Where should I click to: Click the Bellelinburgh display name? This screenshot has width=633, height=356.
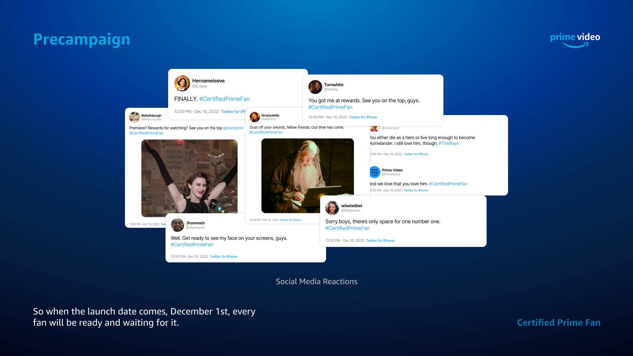[151, 116]
